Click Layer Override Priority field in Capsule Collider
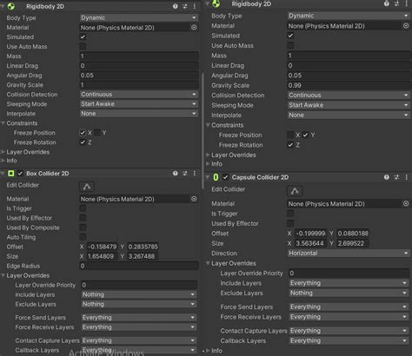The image size is (412, 356). coord(349,273)
